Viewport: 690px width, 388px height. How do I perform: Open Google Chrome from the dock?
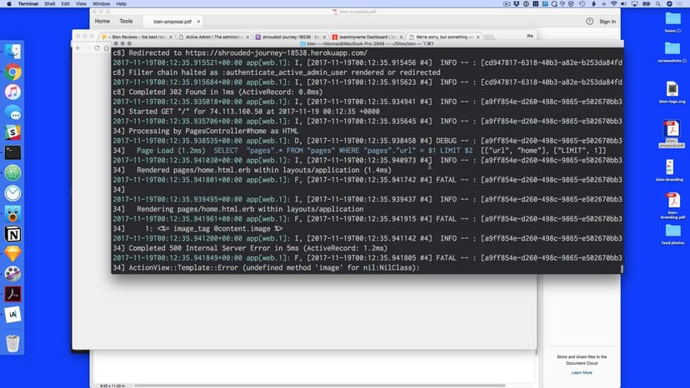point(13,72)
